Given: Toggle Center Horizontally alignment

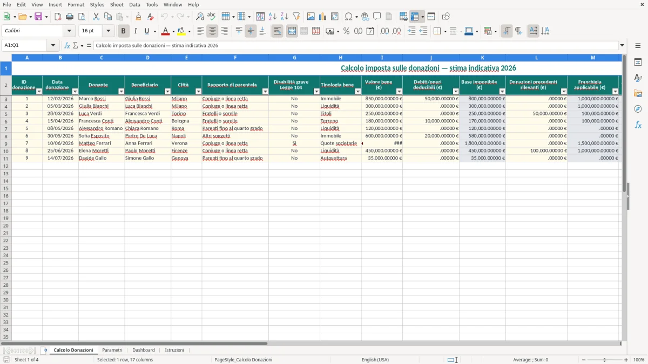Looking at the screenshot, I should pos(213,31).
